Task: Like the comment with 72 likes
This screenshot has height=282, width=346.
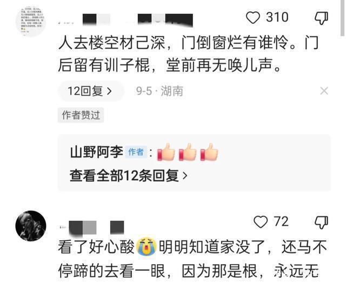Action: tap(261, 222)
